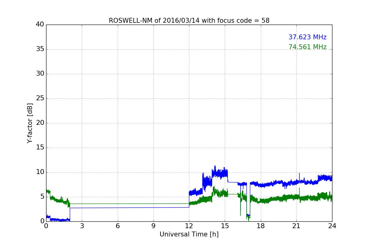This screenshot has width=369, height=246.
Task: Click the y-axis tick label 20
Action: 40,123
